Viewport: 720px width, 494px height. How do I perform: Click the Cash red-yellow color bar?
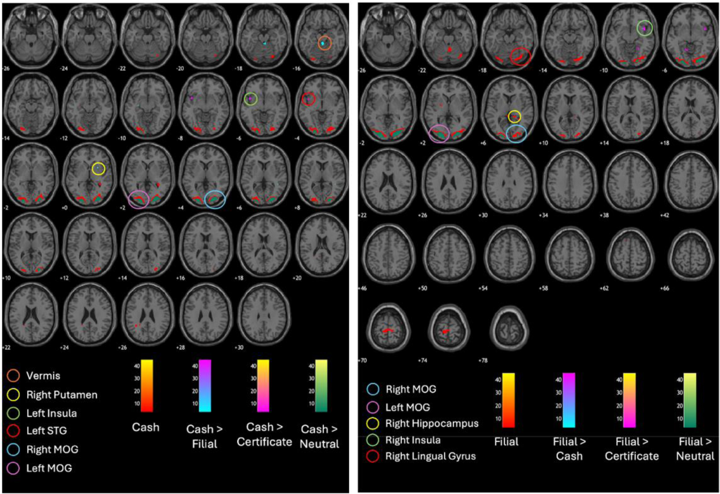147,385
